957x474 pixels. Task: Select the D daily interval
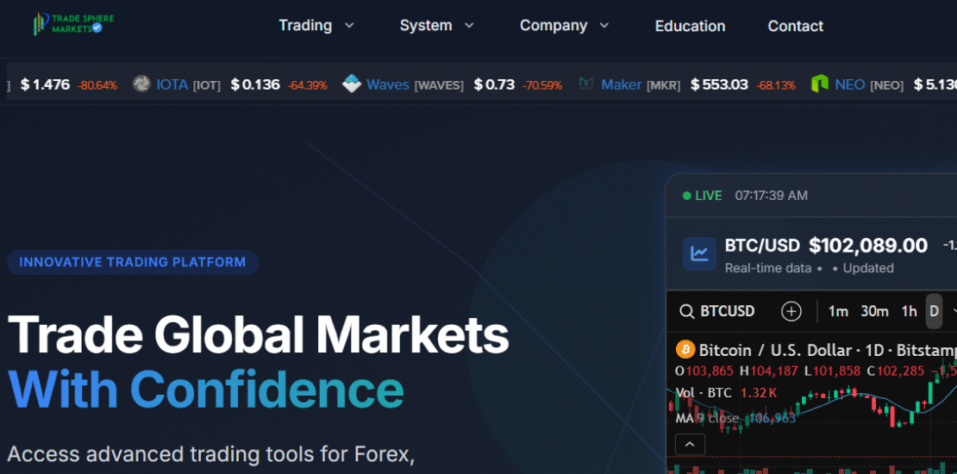[x=934, y=311]
